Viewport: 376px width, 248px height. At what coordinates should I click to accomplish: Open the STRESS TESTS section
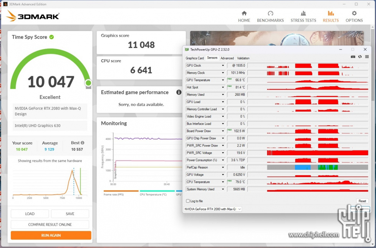[x=303, y=17]
